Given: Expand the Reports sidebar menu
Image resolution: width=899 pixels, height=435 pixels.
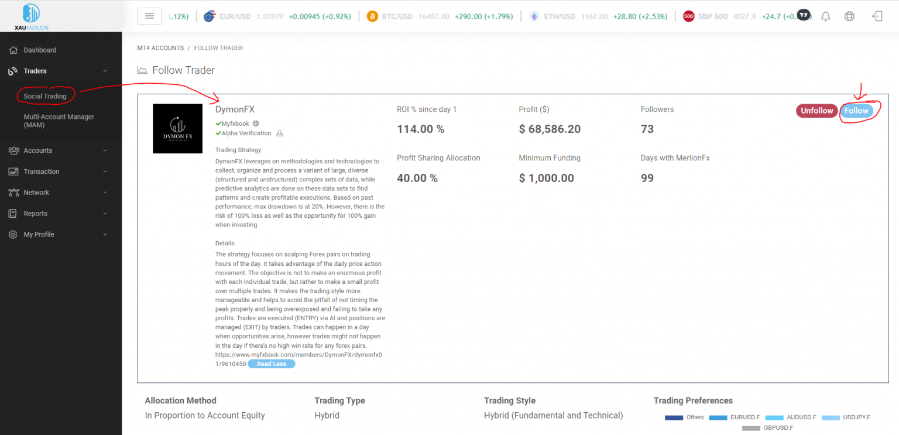Looking at the screenshot, I should coord(105,214).
